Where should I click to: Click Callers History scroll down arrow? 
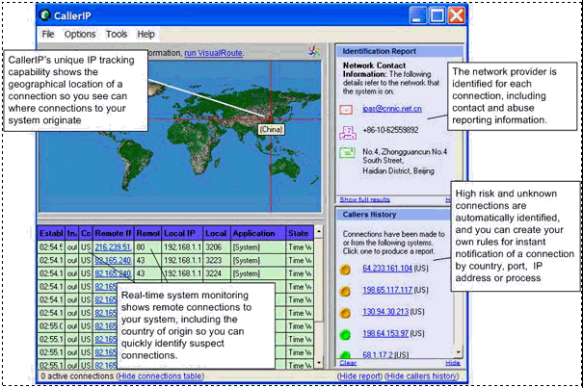[459, 351]
